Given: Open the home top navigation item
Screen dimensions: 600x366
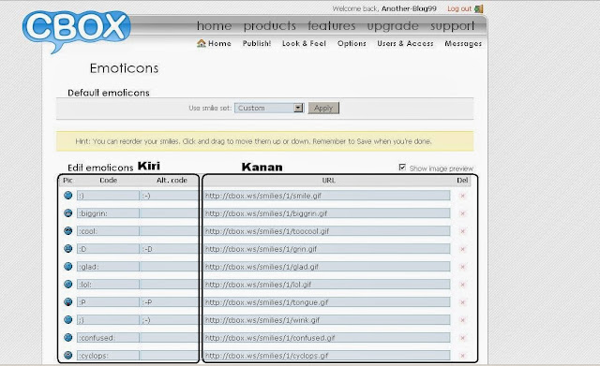Looking at the screenshot, I should pos(214,26).
